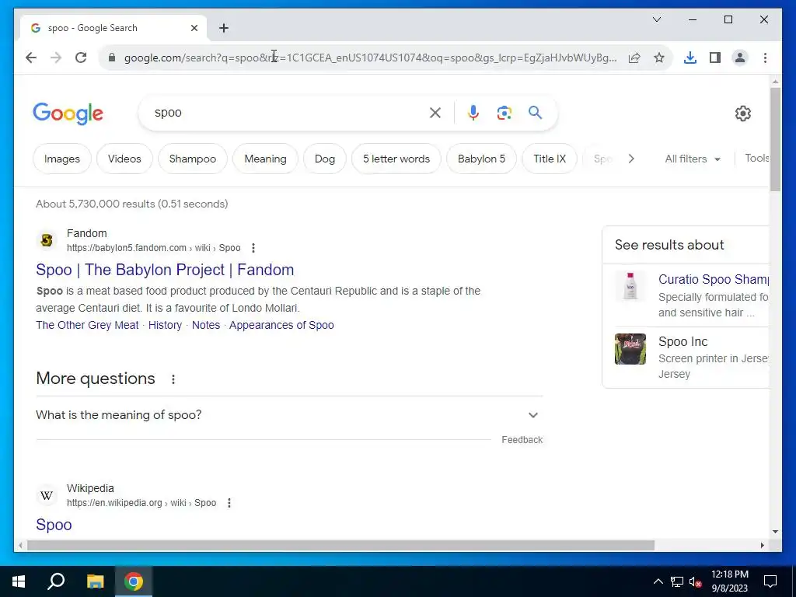Click the scroll down arrow
Image resolution: width=796 pixels, height=597 pixels.
(x=775, y=532)
